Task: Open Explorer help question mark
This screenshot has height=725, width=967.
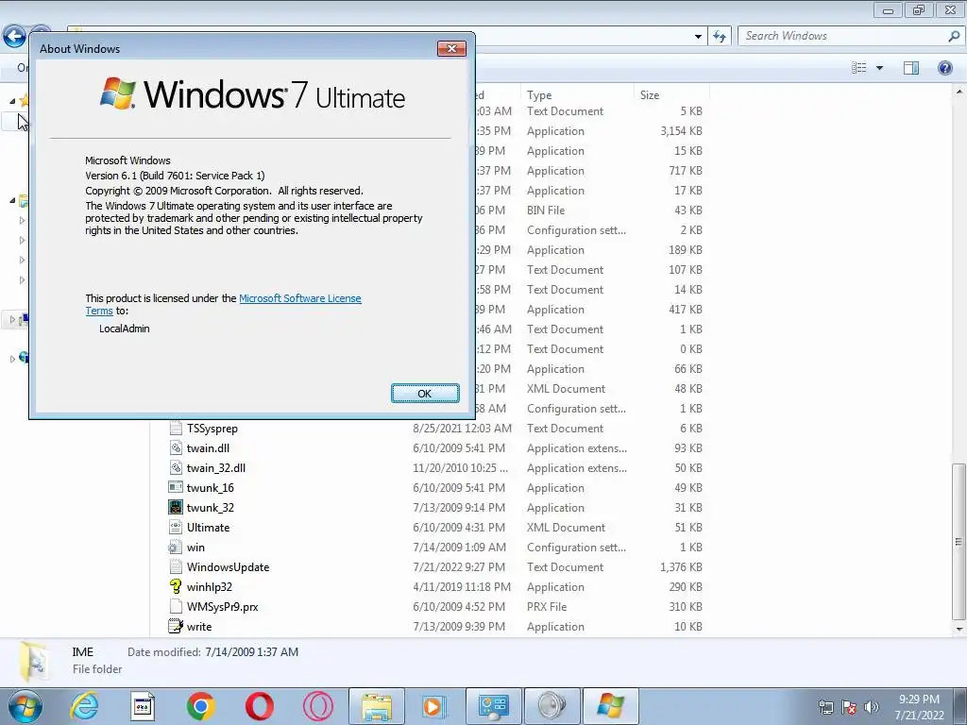Action: pos(944,68)
